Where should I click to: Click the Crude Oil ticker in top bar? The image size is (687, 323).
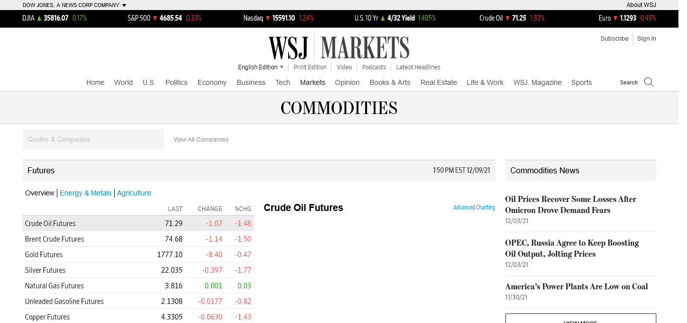[x=511, y=18]
